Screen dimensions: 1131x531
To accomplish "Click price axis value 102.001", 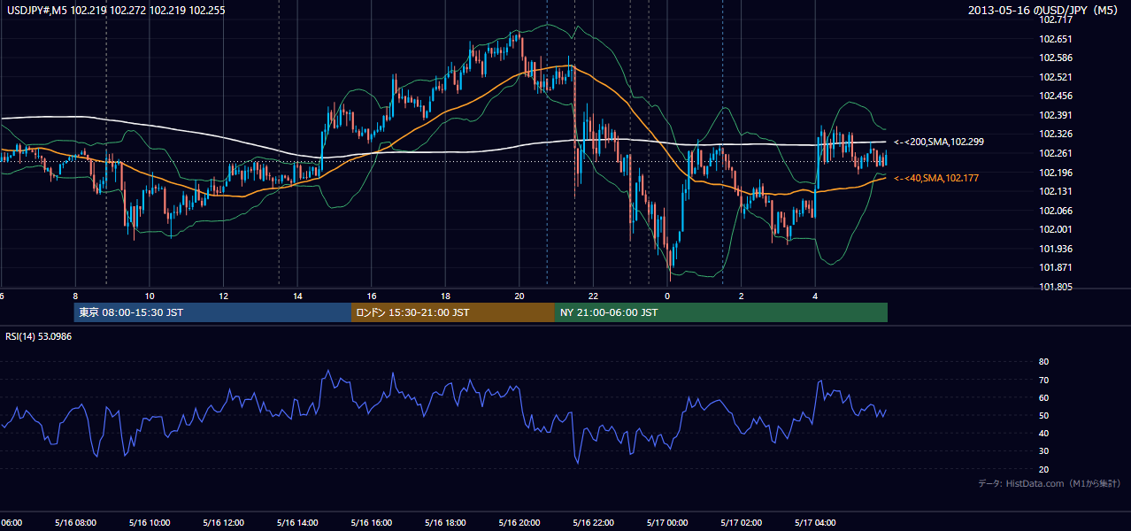I will tap(1056, 230).
